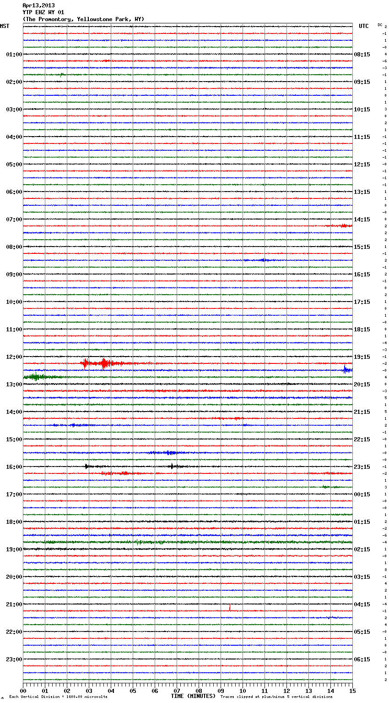Click the TIME (MINUTES) axis title
This screenshot has width=389, height=703.
pyautogui.click(x=193, y=696)
